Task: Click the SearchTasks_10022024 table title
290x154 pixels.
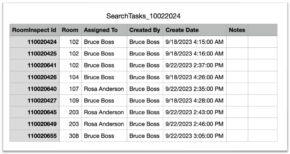Action: [143, 16]
